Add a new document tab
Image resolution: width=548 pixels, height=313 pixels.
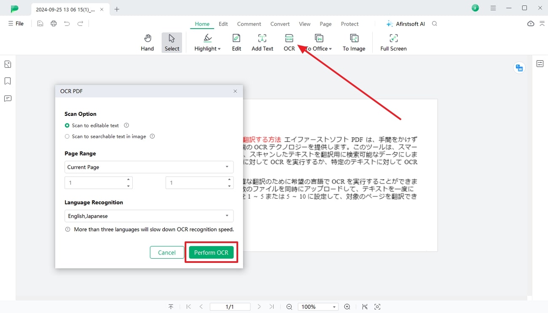[x=117, y=9]
